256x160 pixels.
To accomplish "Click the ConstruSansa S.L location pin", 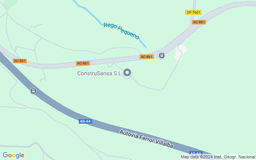I will (127, 73).
